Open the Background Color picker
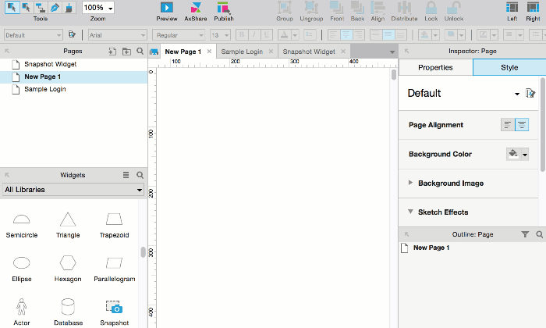 [517, 155]
